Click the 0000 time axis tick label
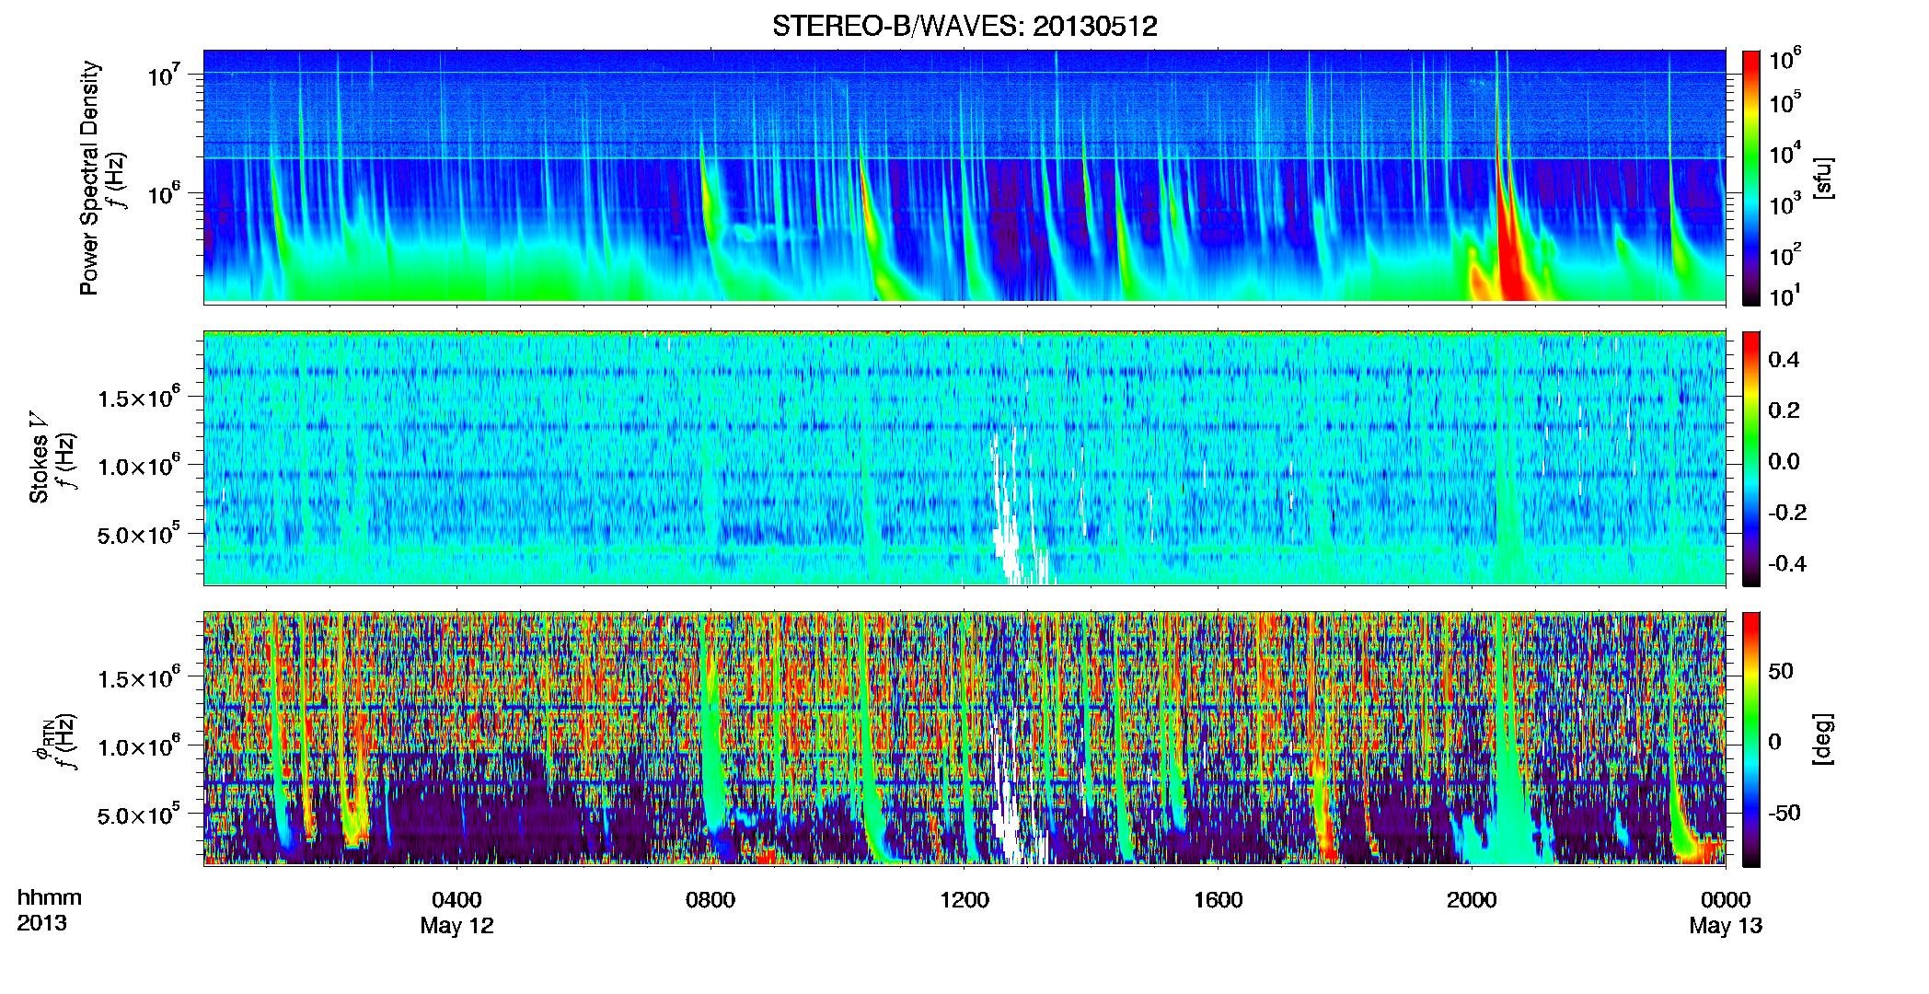The width and height of the screenshot is (1929, 994). click(x=1726, y=900)
